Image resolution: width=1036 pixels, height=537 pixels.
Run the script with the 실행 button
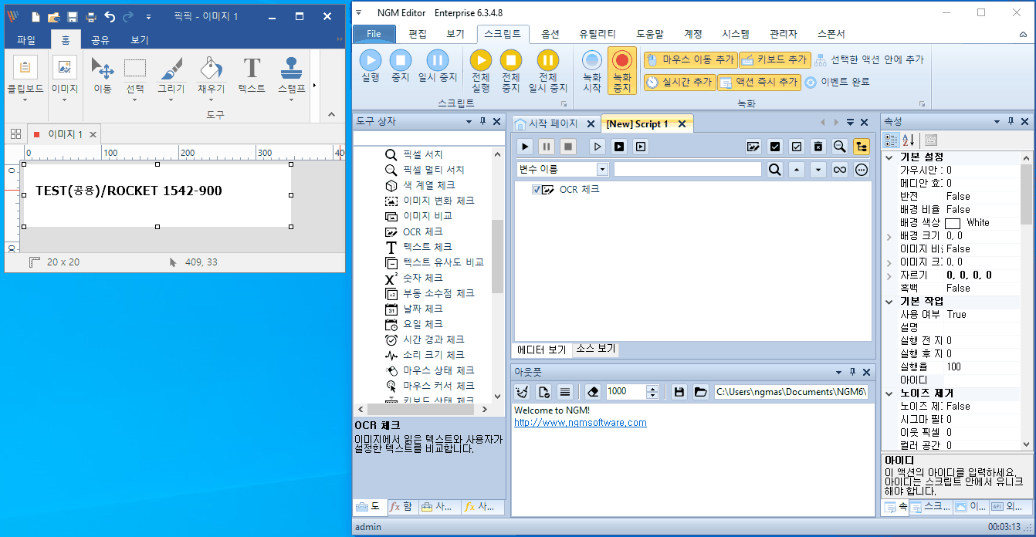click(x=371, y=66)
